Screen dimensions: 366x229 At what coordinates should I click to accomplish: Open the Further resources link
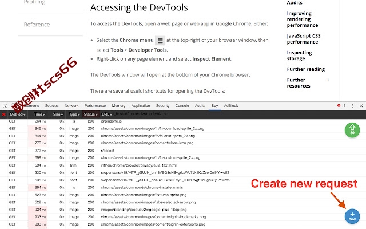[299, 82]
